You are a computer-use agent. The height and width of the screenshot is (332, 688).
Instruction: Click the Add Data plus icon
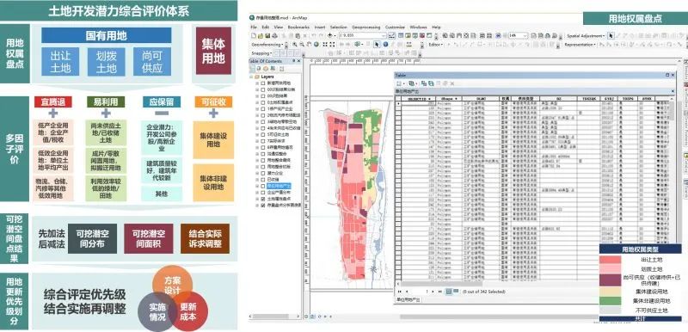tap(330, 35)
